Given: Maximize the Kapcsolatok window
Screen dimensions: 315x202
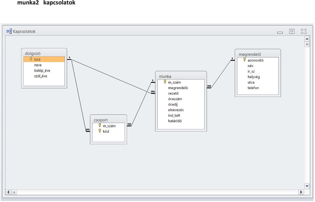Looking at the screenshot, I should [x=292, y=31].
